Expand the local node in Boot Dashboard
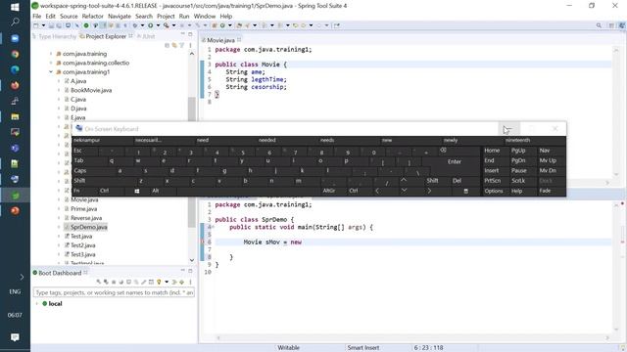 (x=37, y=304)
